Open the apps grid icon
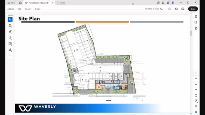The width and height of the screenshot is (205, 115). [x=168, y=3]
